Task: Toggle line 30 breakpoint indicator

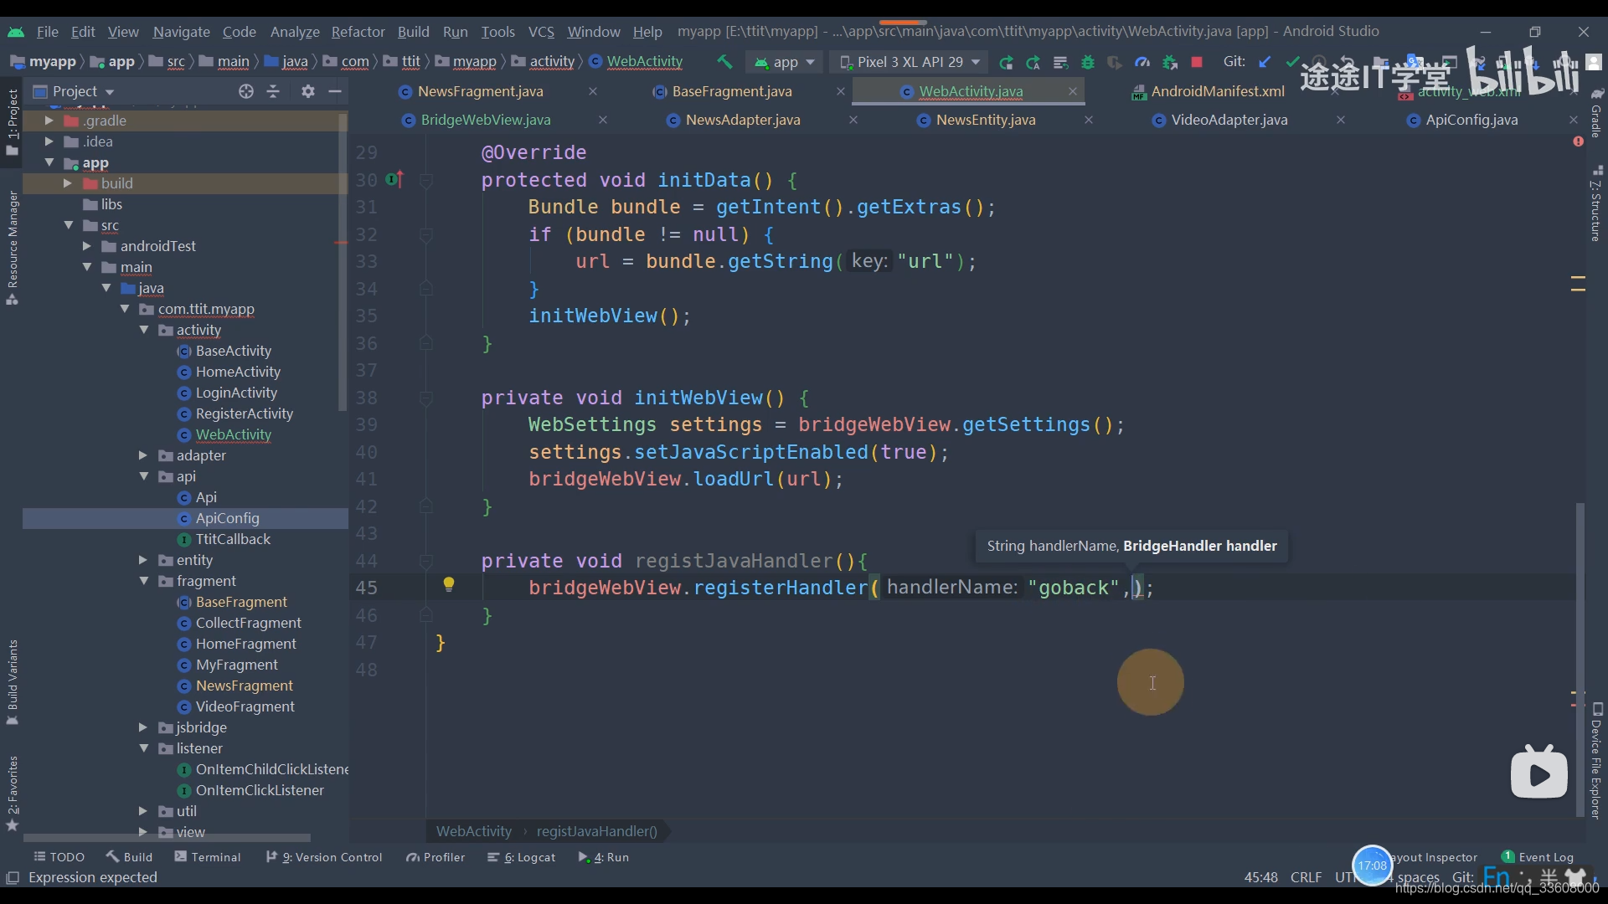Action: coord(392,180)
